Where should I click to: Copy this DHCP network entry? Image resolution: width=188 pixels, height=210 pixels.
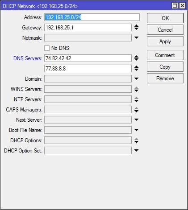[x=165, y=67]
